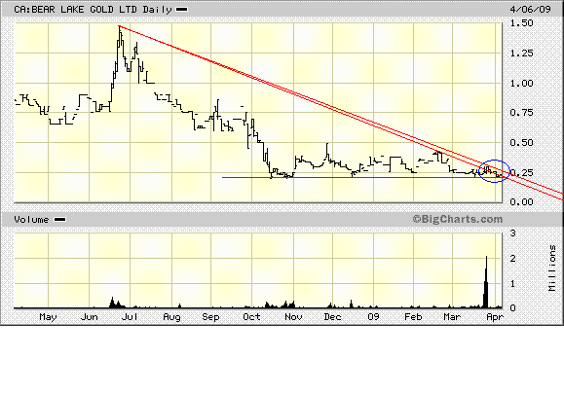Click the volume axis label '3'
The height and width of the screenshot is (394, 564).
point(513,233)
